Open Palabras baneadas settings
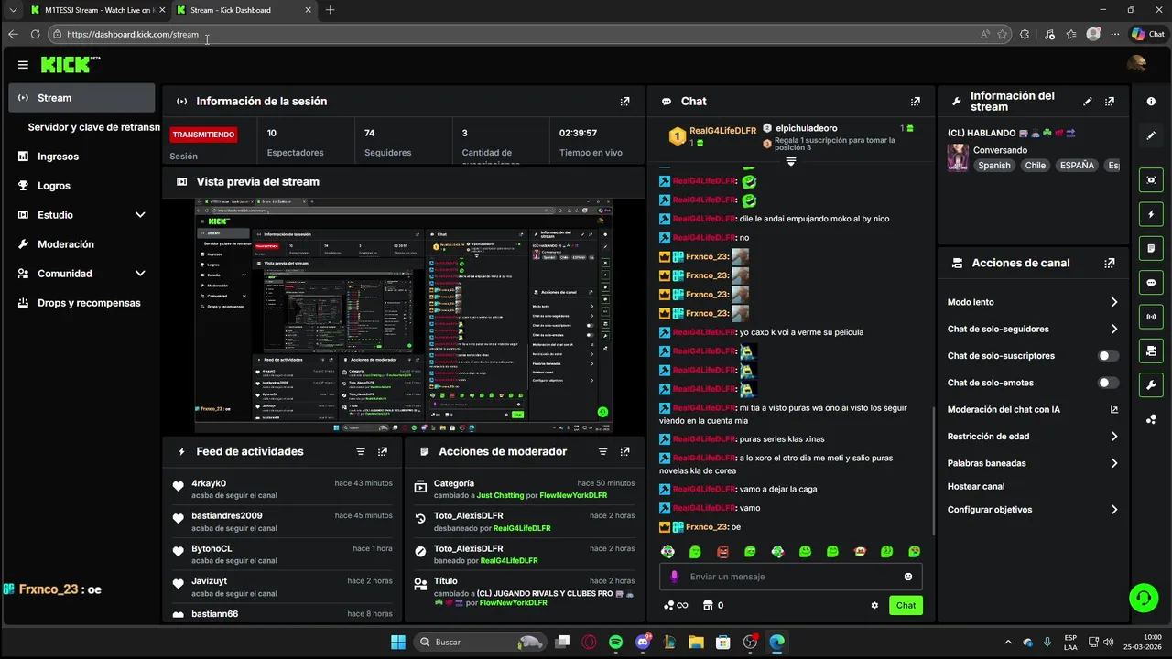This screenshot has height=659, width=1172. coord(1033,463)
